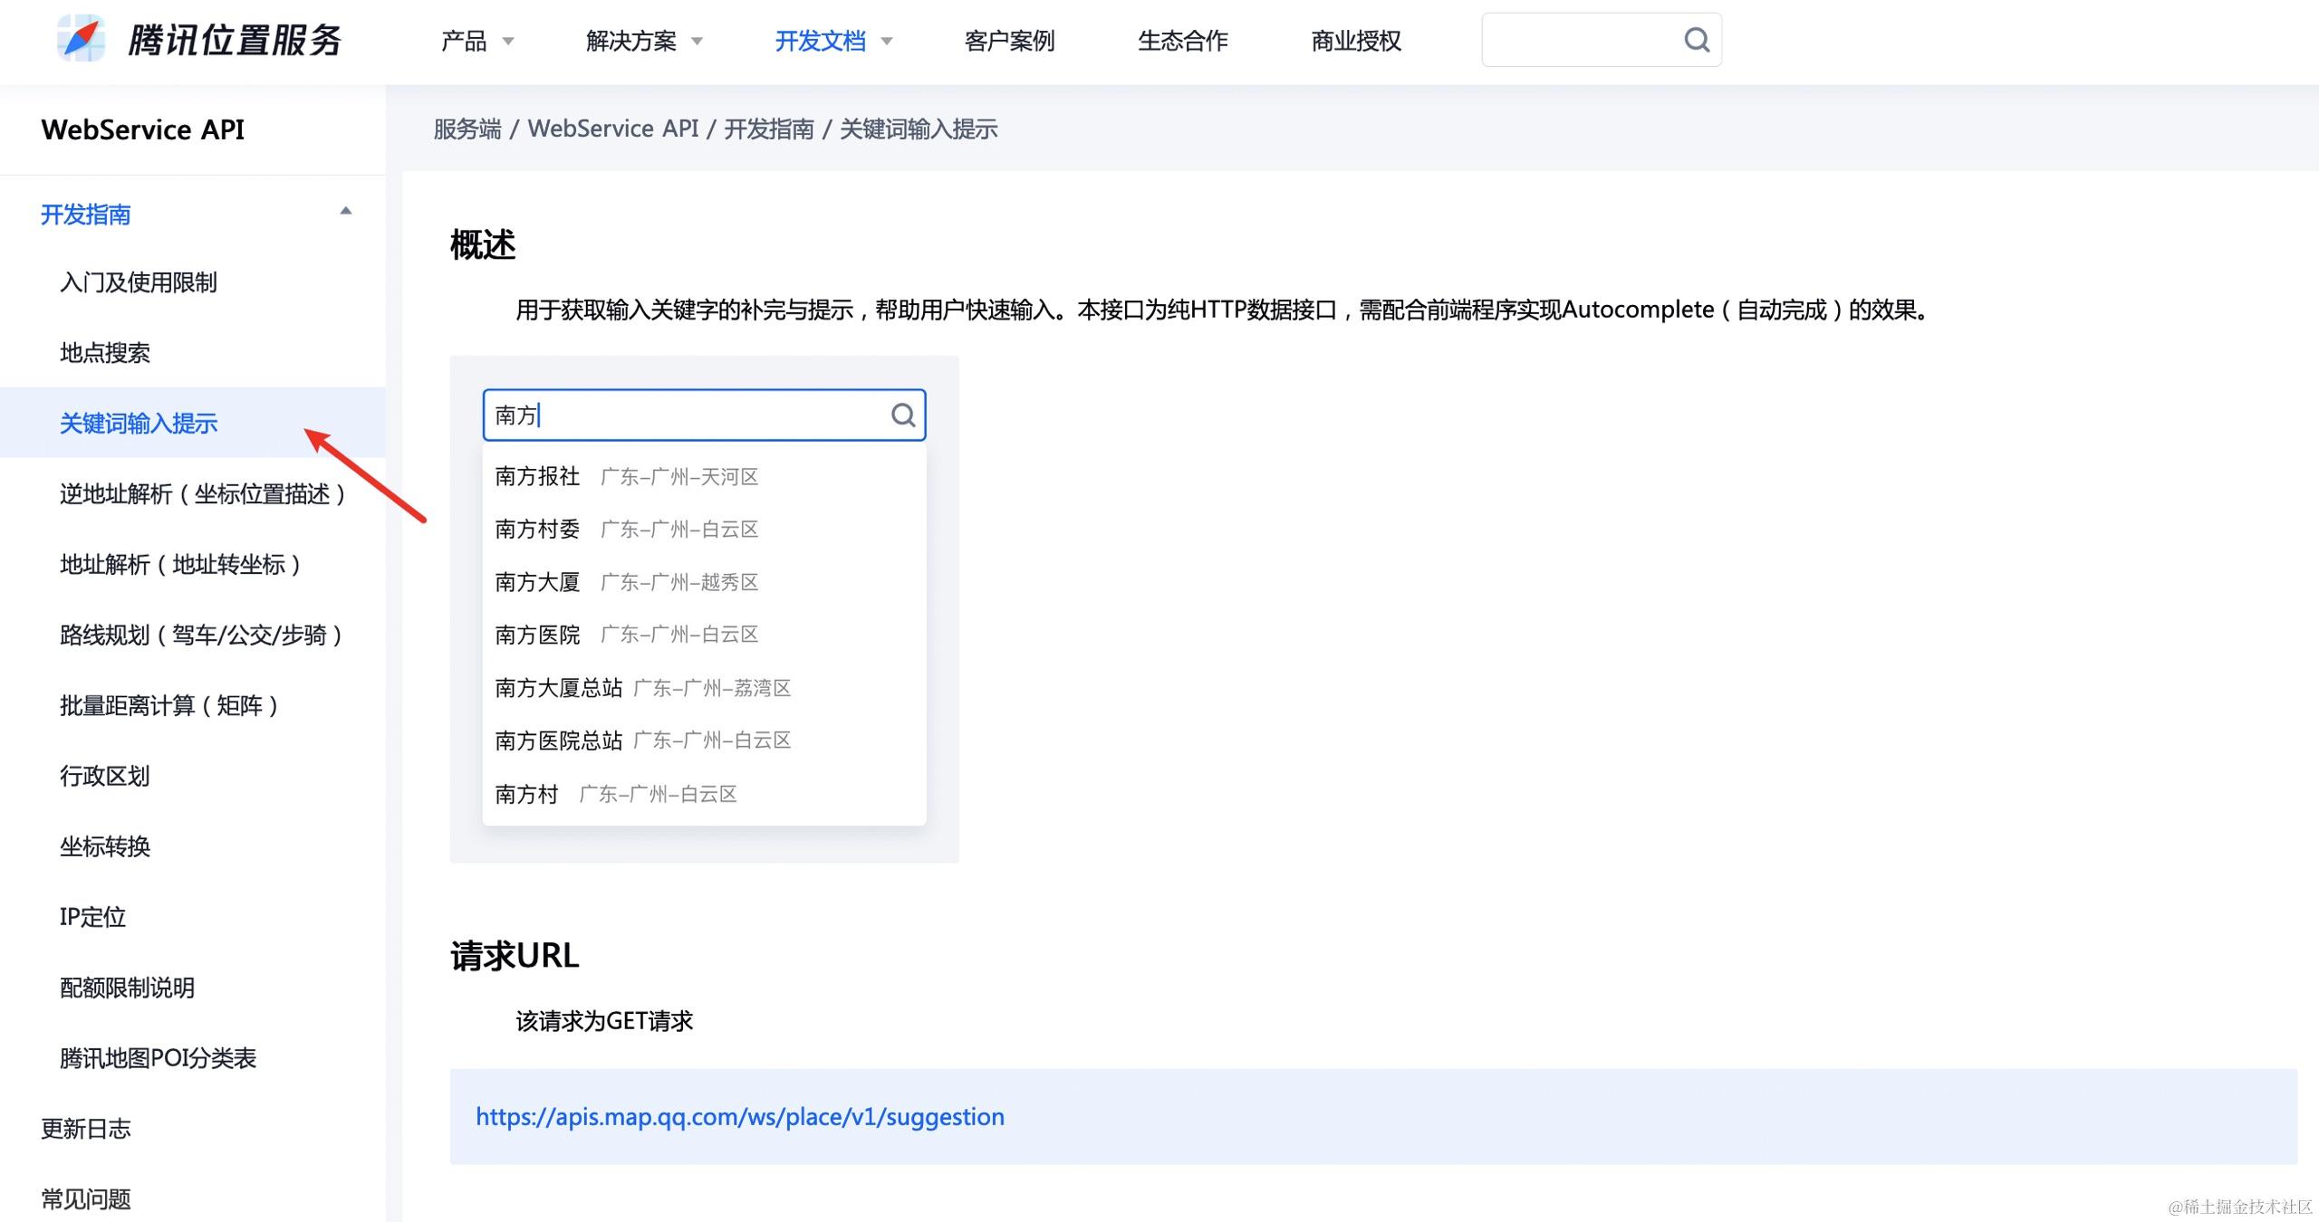Open 腾讯地图POI分类表 sidebar item
Viewport: 2319px width, 1222px height.
pyautogui.click(x=158, y=1058)
